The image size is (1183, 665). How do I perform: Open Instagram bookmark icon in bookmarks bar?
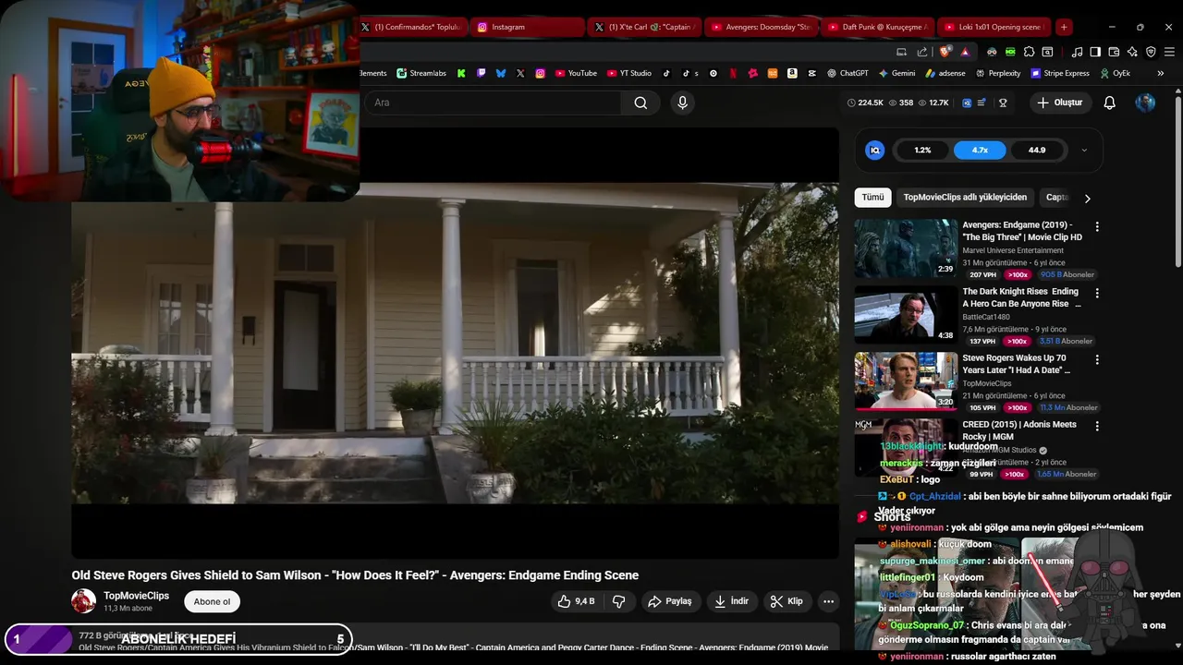tap(541, 73)
